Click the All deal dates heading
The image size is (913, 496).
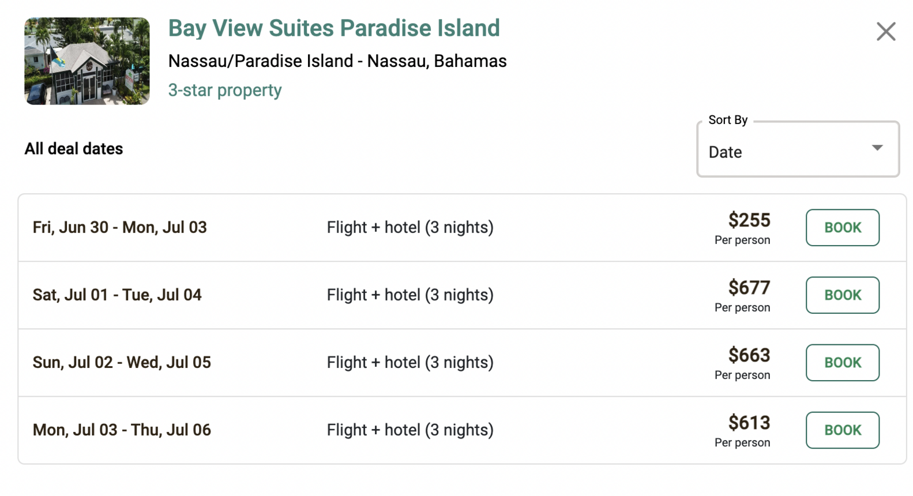[x=73, y=148]
